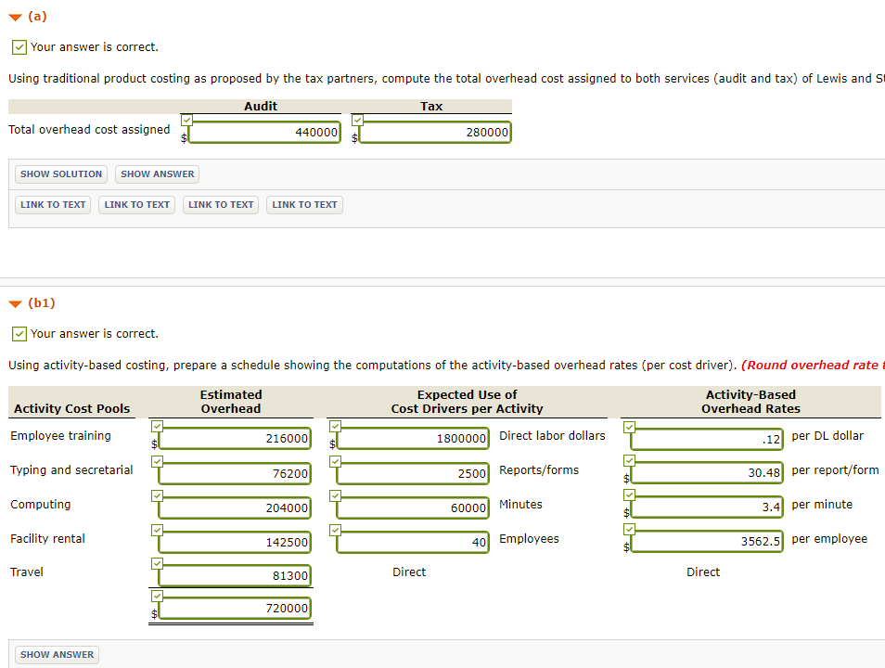Click Show Answer button in section (a)
The height and width of the screenshot is (668, 885).
click(x=157, y=174)
